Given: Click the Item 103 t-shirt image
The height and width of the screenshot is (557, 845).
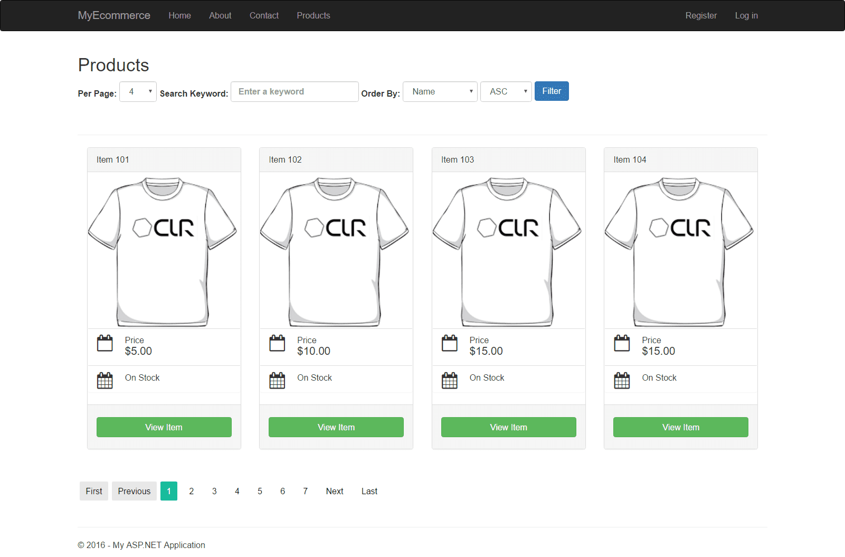Looking at the screenshot, I should click(507, 252).
